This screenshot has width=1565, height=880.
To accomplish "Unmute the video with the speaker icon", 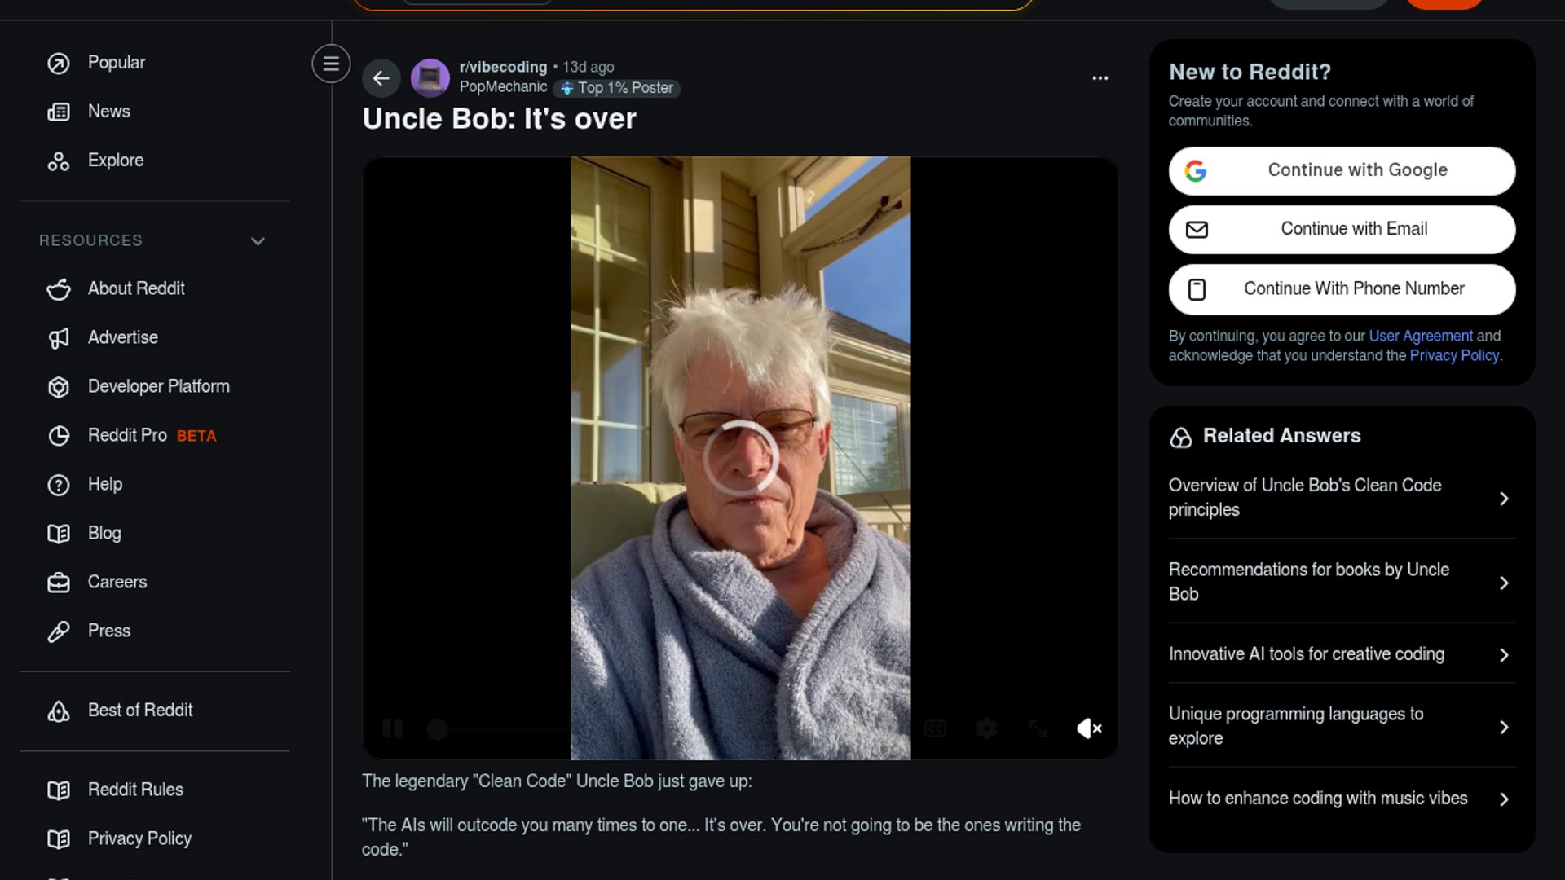I will tap(1089, 728).
